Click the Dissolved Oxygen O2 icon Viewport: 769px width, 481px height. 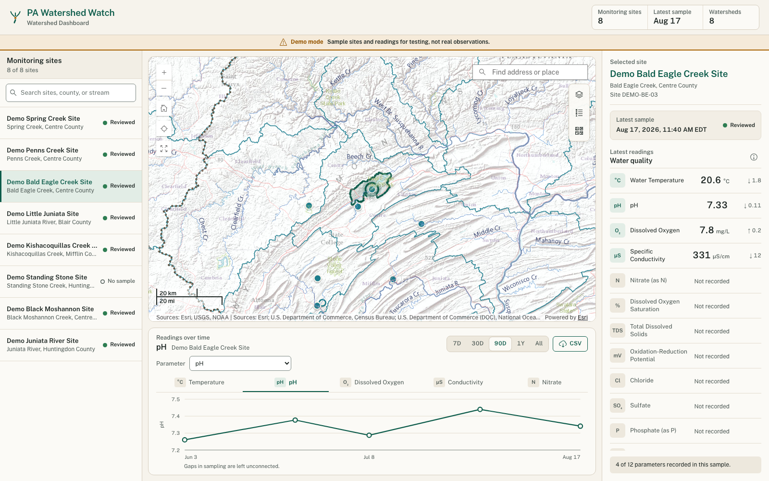618,230
